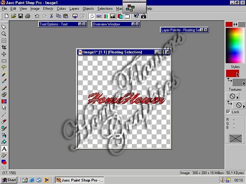Screen dimensions: 246x184
Task: Select the Crop tool
Action: 4,47
